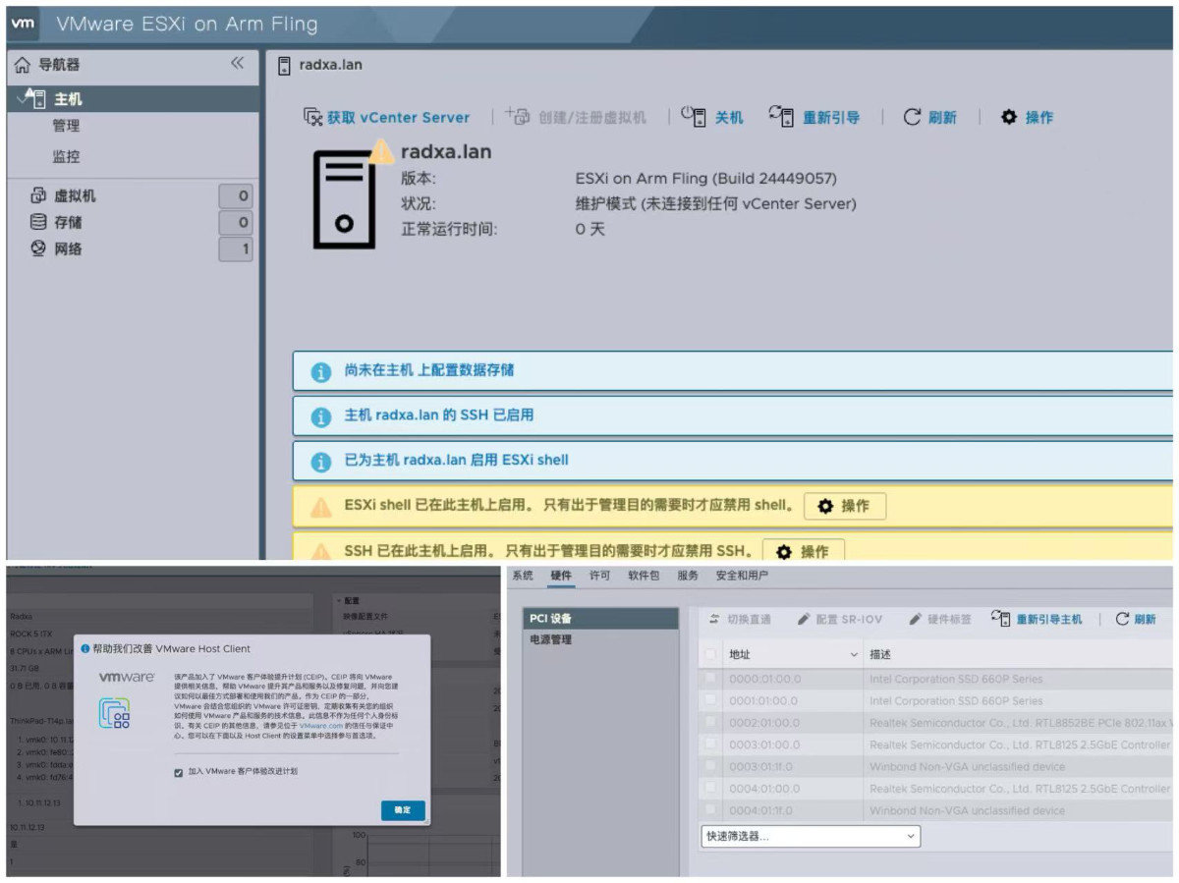The height and width of the screenshot is (883, 1179).
Task: Open 监控 under the host
Action: (x=66, y=156)
